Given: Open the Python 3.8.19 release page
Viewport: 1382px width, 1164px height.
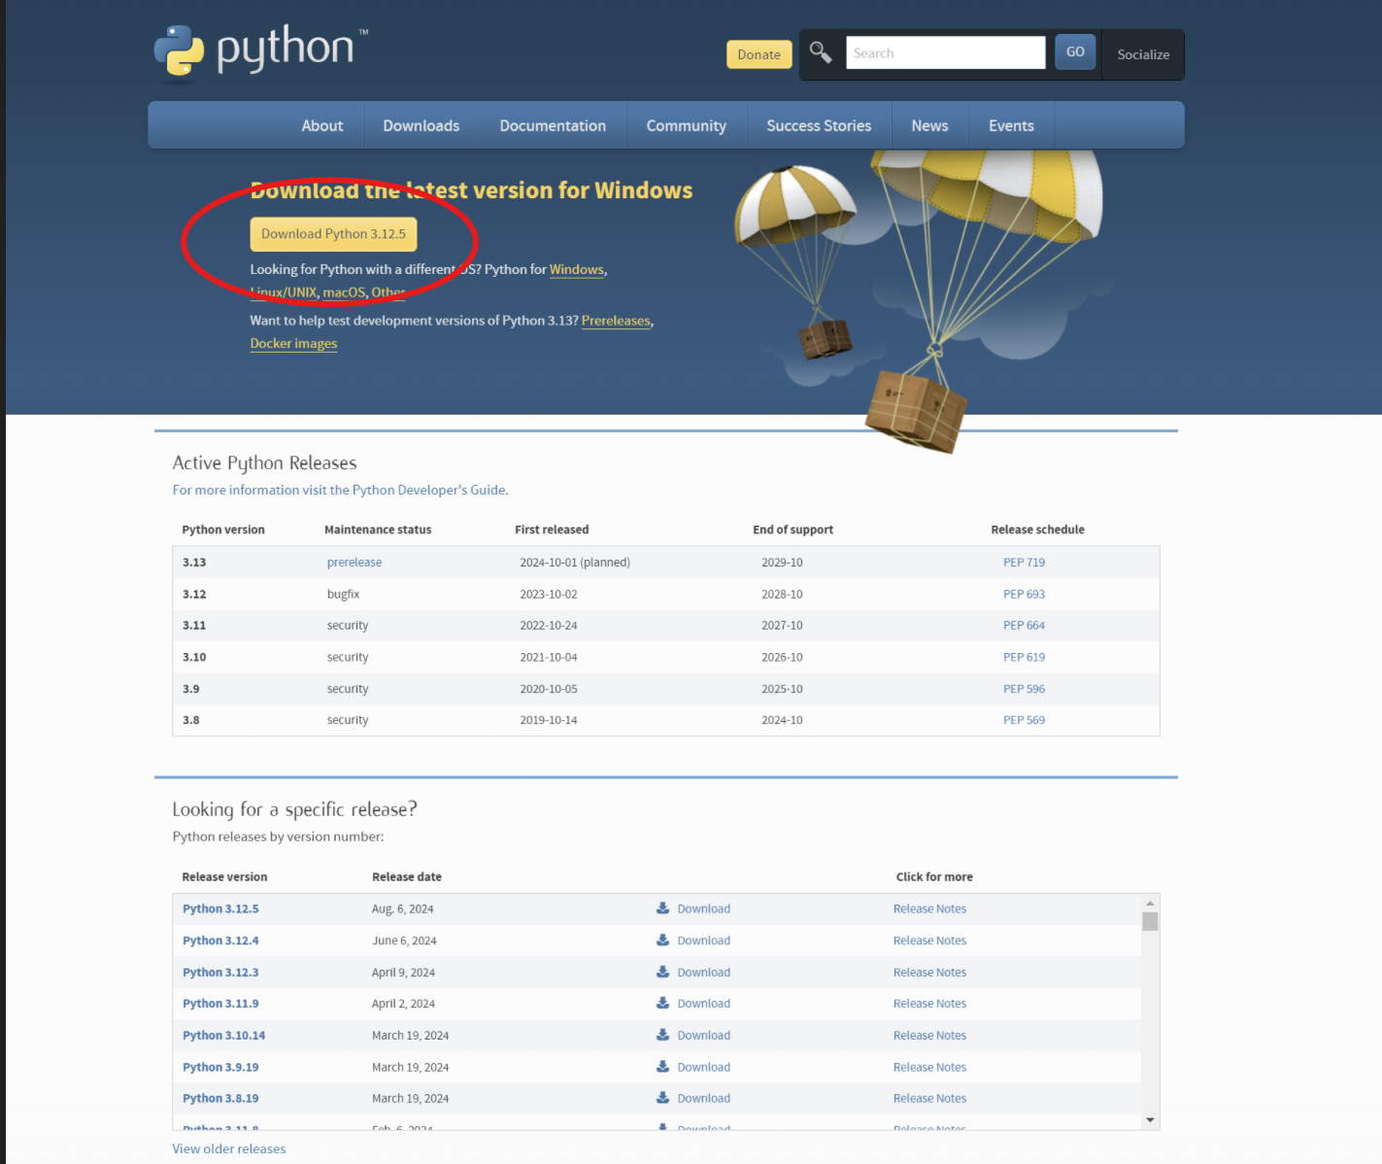Looking at the screenshot, I should [x=220, y=1098].
